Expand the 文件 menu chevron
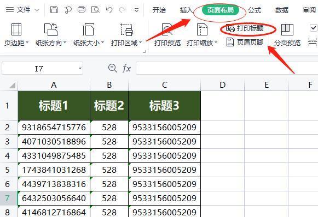Image resolution: width=318 pixels, height=217 pixels. [x=37, y=10]
